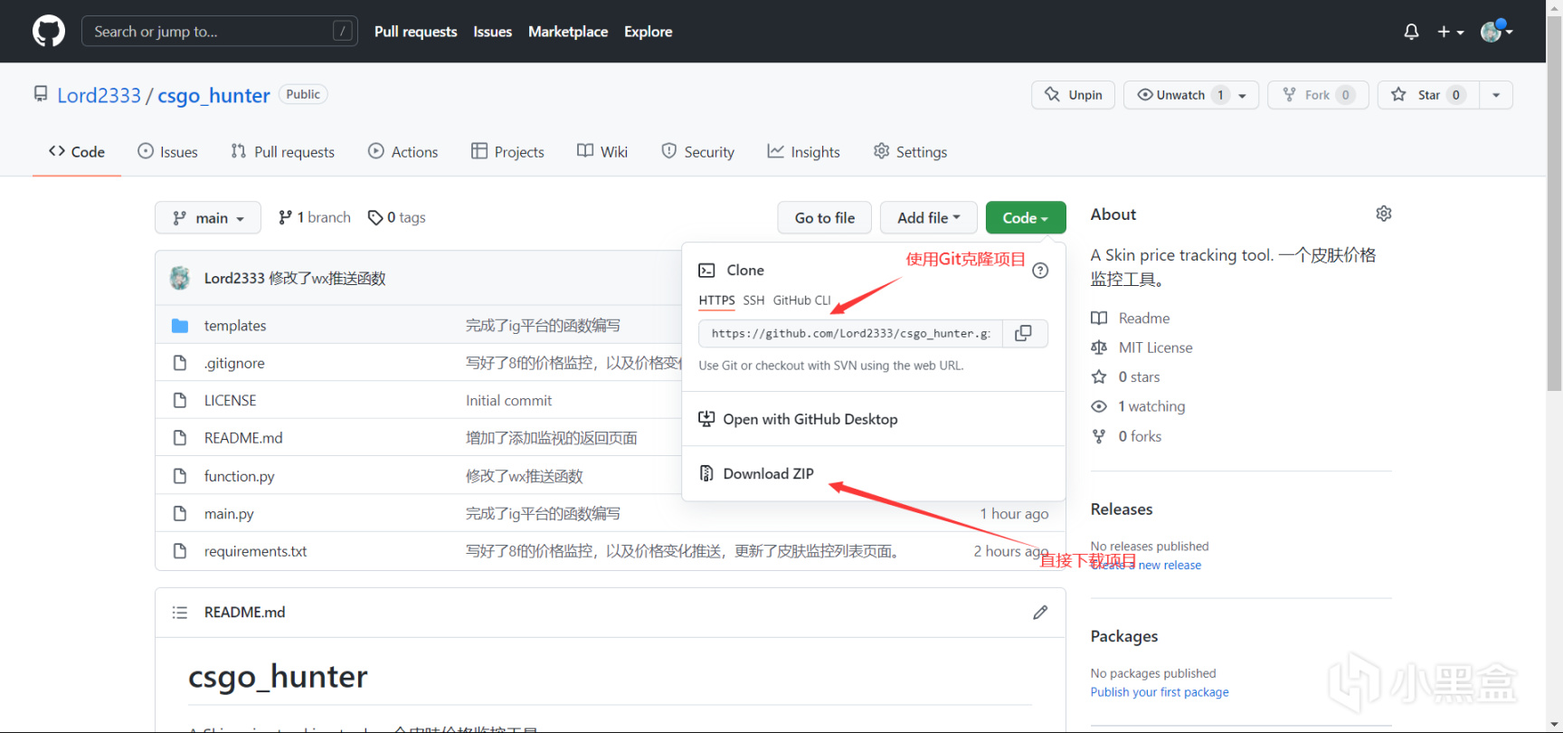Image resolution: width=1563 pixels, height=733 pixels.
Task: Select the HTTPS clone tab
Action: click(x=716, y=300)
